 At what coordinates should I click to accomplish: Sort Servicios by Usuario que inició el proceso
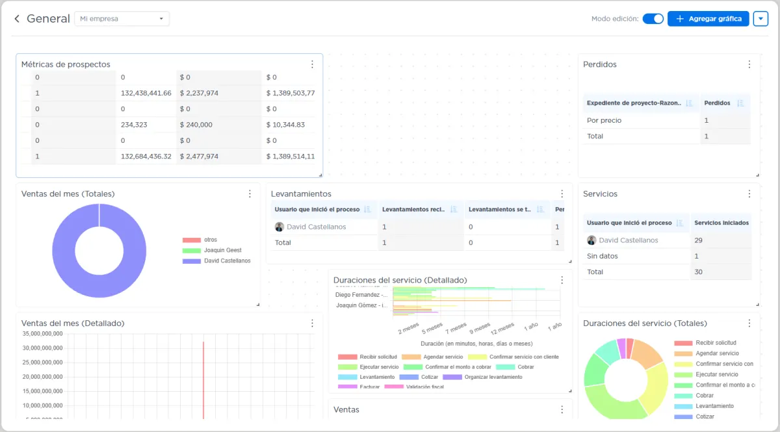(679, 223)
